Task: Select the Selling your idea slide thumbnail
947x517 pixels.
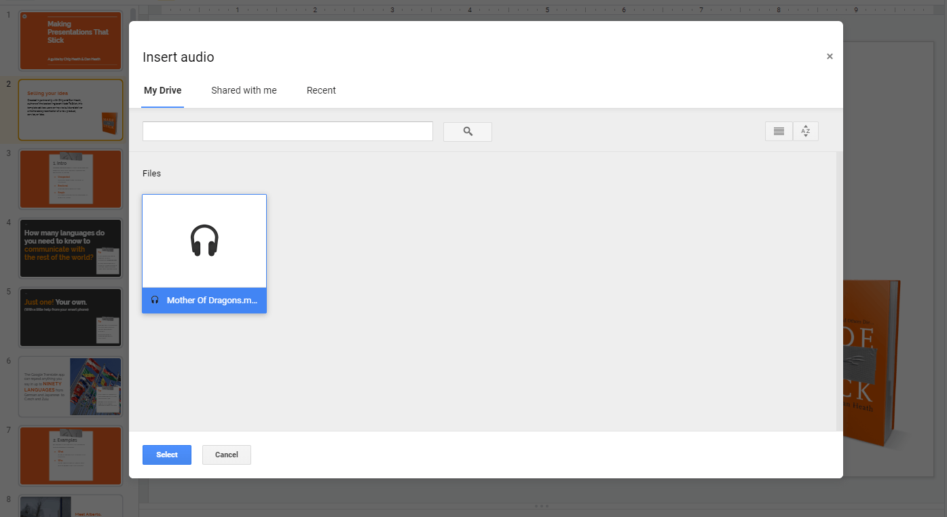Action: [x=70, y=110]
